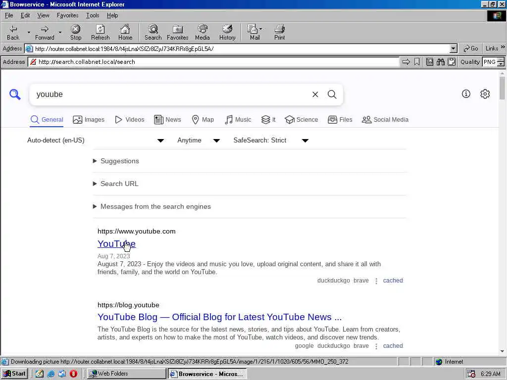Stop page loading with the Stop button

(x=76, y=32)
